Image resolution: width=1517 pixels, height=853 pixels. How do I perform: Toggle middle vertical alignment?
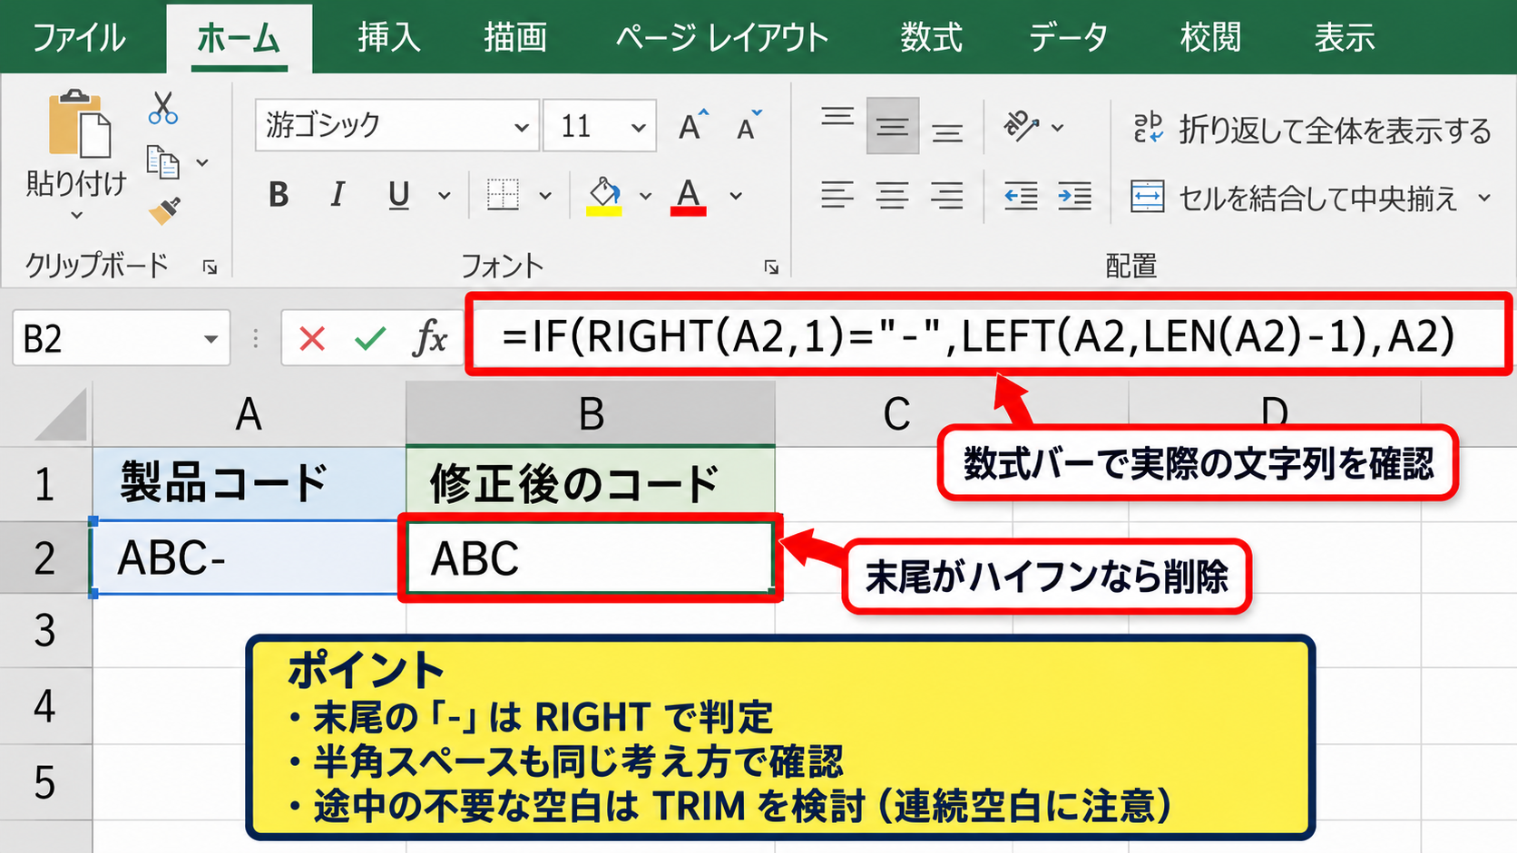coord(893,126)
